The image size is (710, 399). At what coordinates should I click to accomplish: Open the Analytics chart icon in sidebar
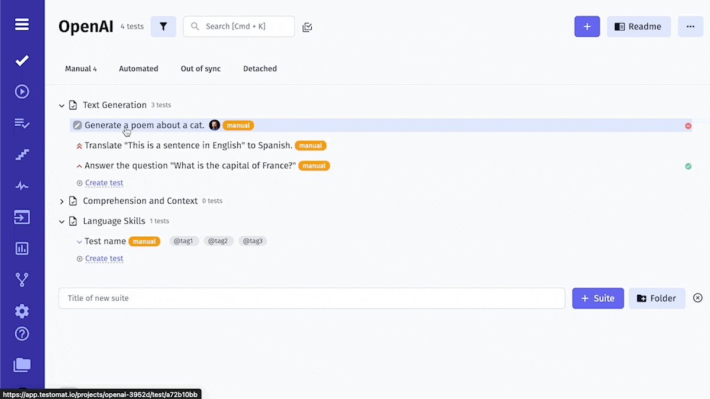(x=22, y=248)
